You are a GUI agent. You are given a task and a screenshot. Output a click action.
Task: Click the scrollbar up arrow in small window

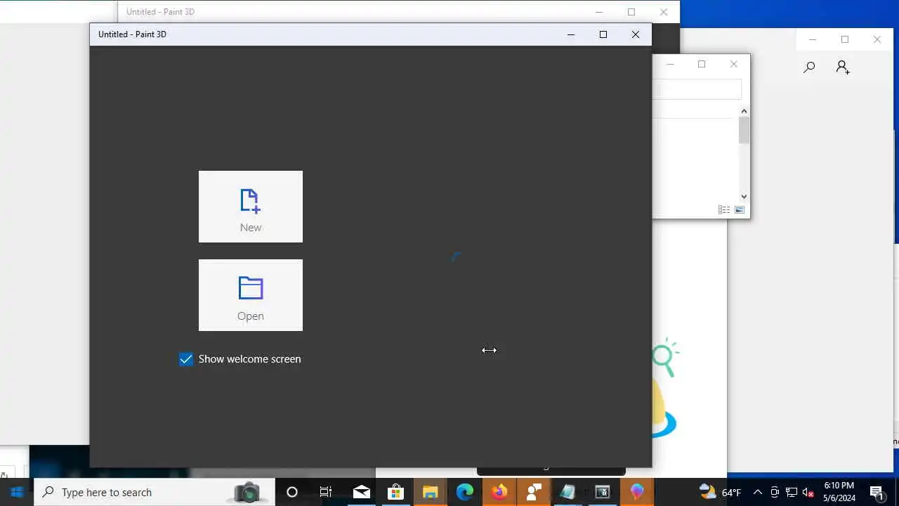[x=744, y=111]
